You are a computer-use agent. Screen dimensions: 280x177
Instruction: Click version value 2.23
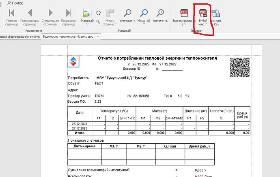tap(98, 101)
